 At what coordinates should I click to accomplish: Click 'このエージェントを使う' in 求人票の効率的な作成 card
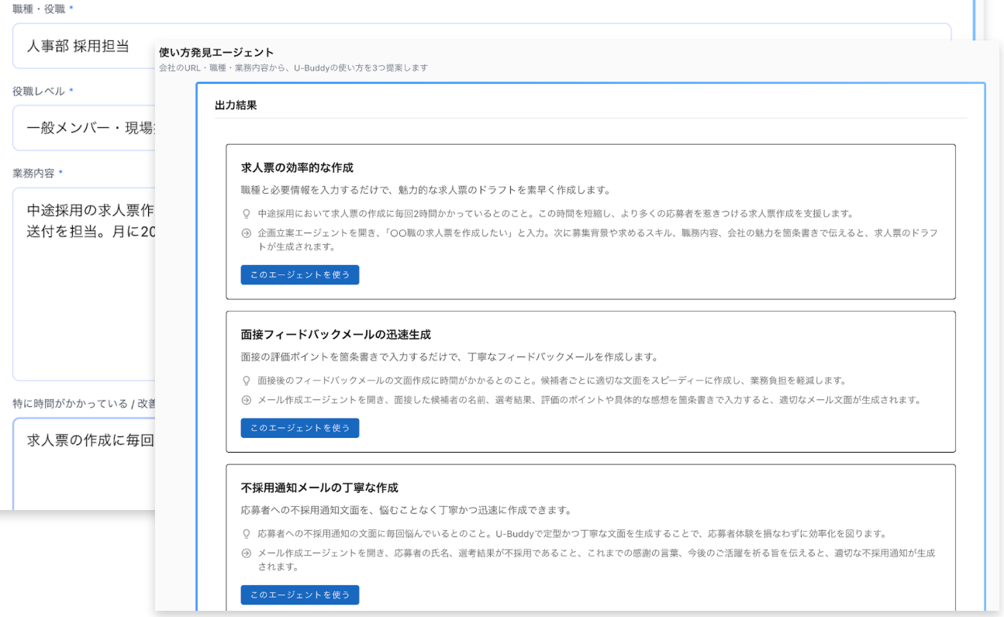[x=299, y=274]
